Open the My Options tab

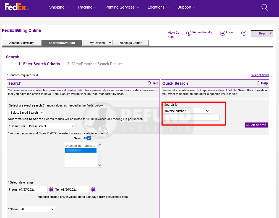pos(97,43)
